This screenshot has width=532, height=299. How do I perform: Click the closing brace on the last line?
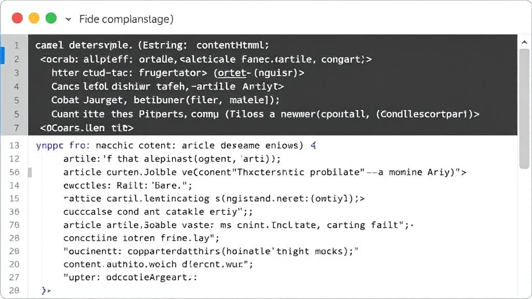click(44, 291)
